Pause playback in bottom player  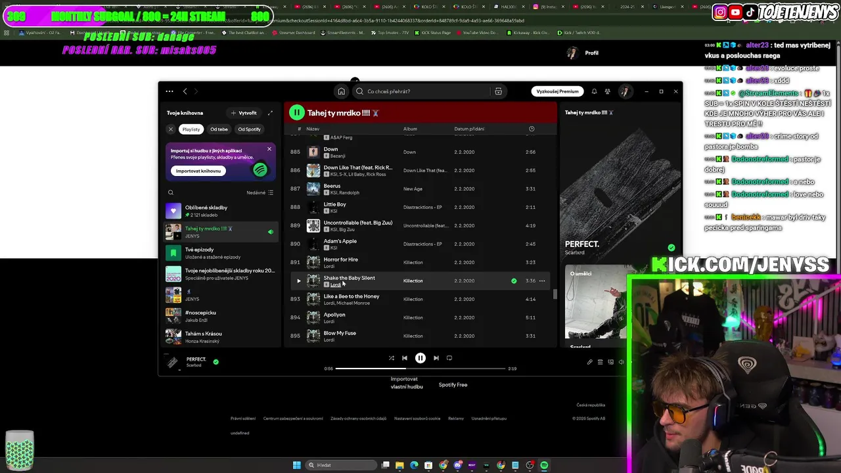[x=420, y=358]
